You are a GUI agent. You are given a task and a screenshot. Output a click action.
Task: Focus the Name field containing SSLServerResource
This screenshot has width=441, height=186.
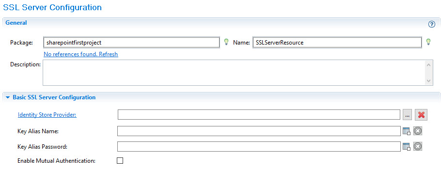pyautogui.click(x=337, y=43)
